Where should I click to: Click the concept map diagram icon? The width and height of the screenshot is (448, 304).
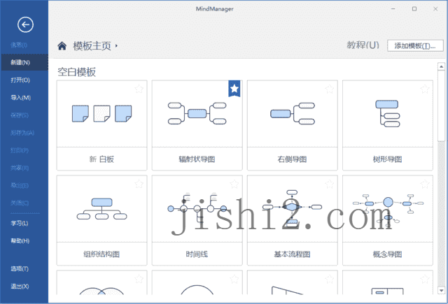click(388, 209)
